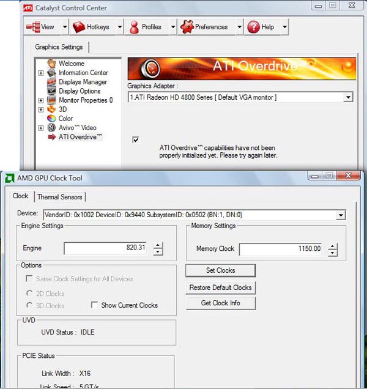Click the Information Center icon
This screenshot has height=389, width=367.
click(x=51, y=73)
